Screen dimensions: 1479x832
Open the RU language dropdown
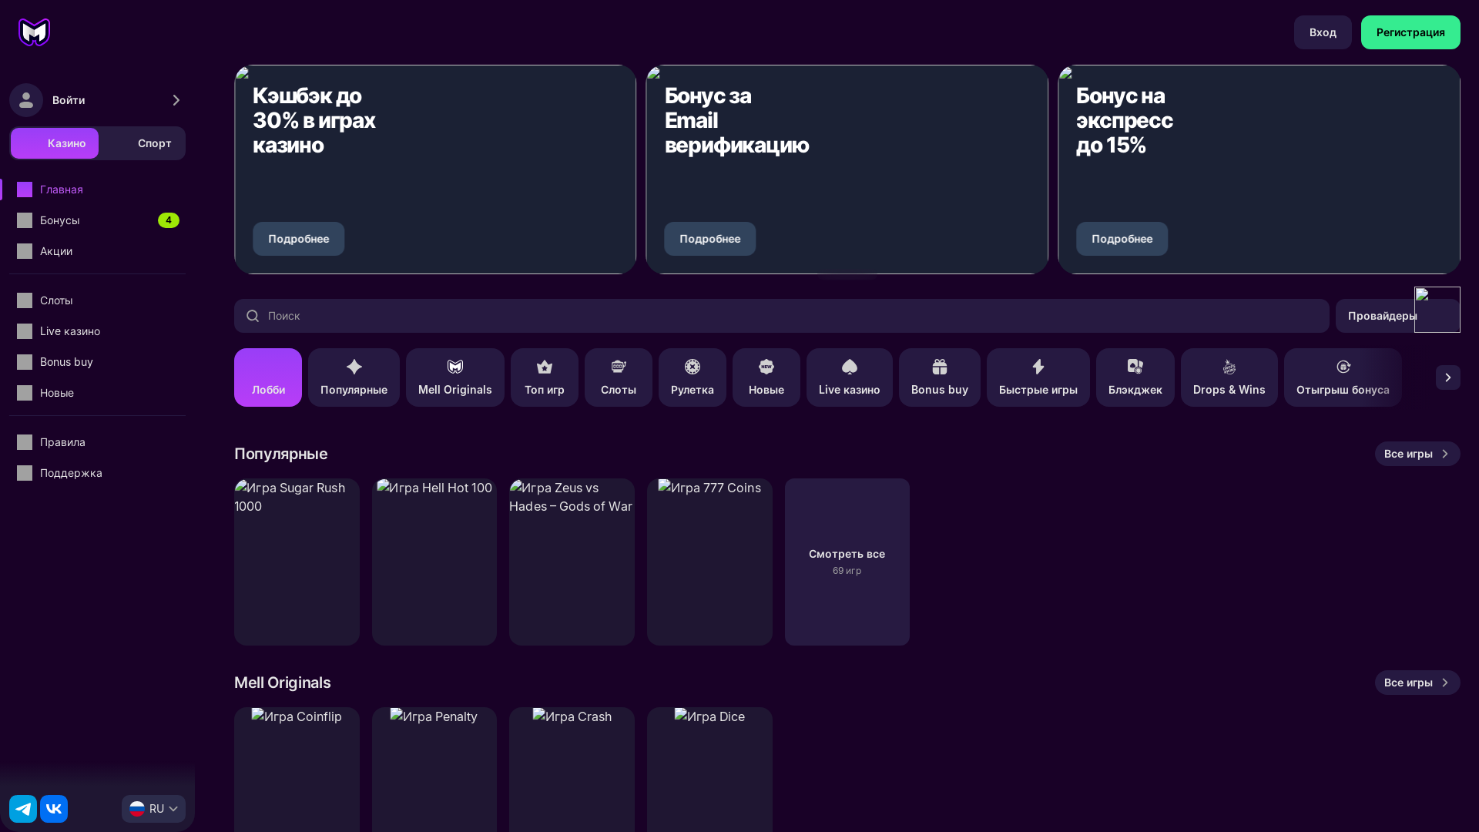coord(153,809)
